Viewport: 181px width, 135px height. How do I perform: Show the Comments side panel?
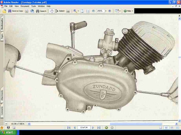coord(2,111)
